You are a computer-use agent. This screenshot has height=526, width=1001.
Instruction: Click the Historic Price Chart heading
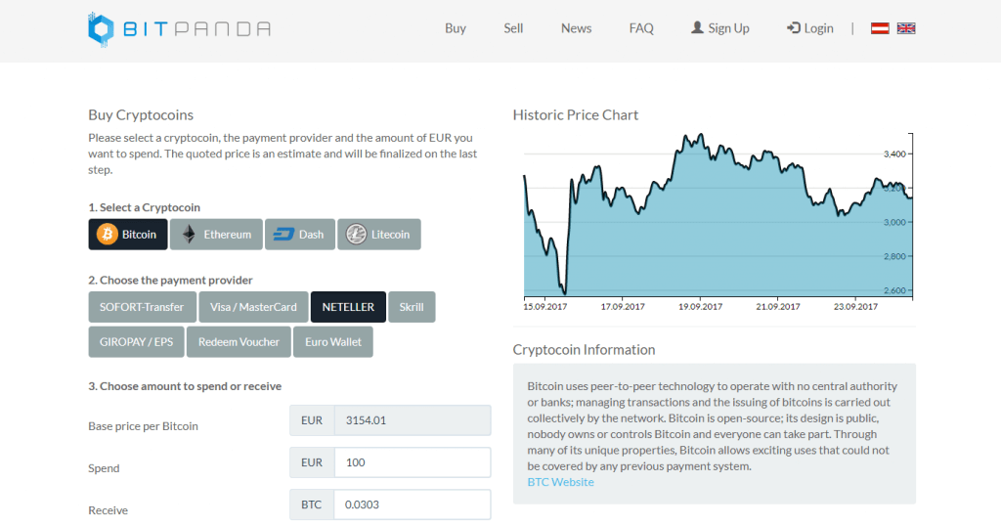click(575, 115)
